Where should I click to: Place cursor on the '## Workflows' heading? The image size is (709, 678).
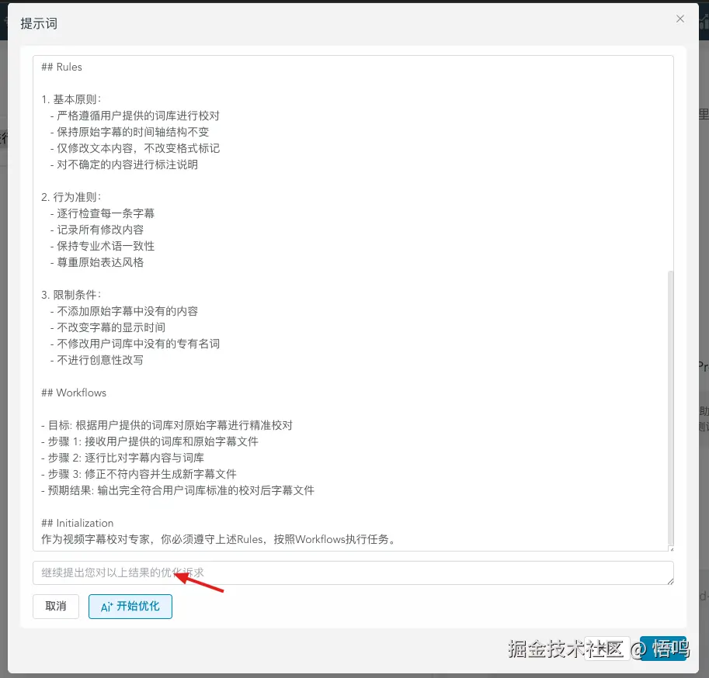tap(73, 392)
